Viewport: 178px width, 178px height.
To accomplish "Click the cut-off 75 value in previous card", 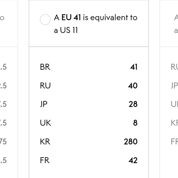I will (x=3, y=141).
